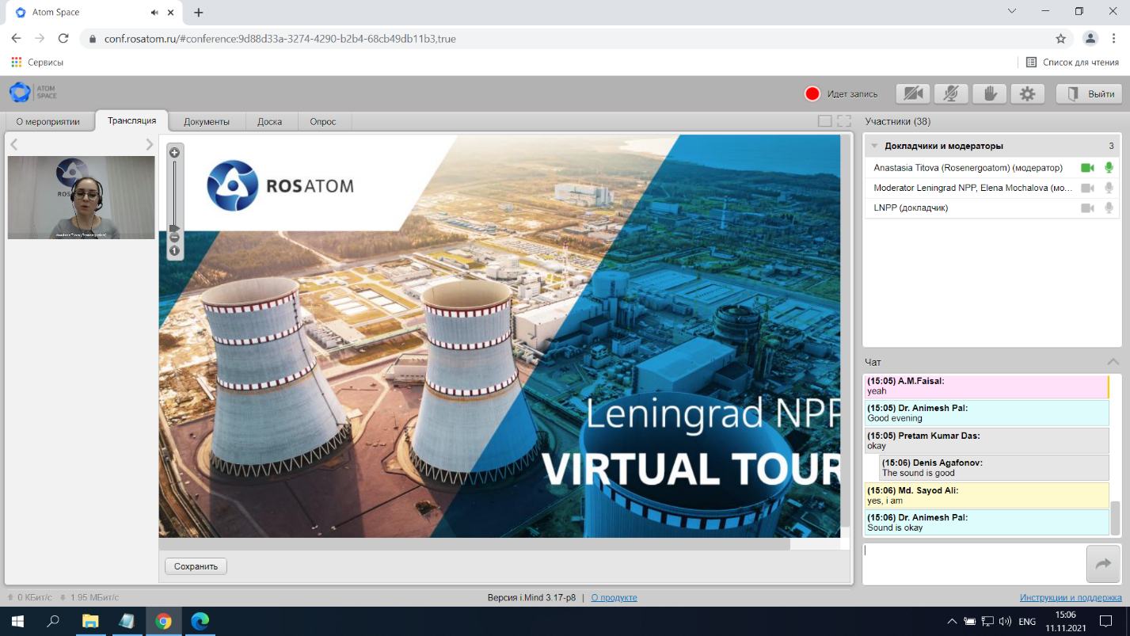This screenshot has height=636, width=1130.
Task: Toggle Anastasia Titova's green microphone icon
Action: pos(1109,168)
